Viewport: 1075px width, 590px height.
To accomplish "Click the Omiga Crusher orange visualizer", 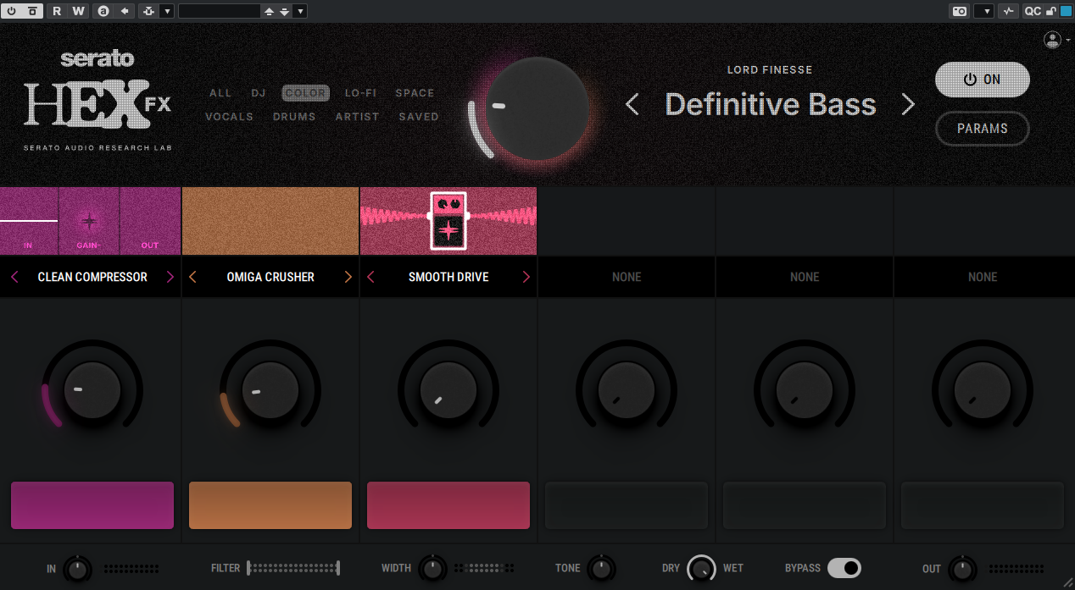I will 270,221.
